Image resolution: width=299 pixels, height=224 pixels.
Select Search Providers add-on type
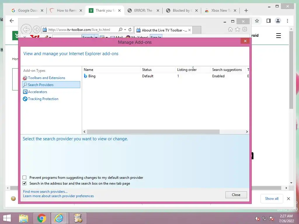(51, 85)
